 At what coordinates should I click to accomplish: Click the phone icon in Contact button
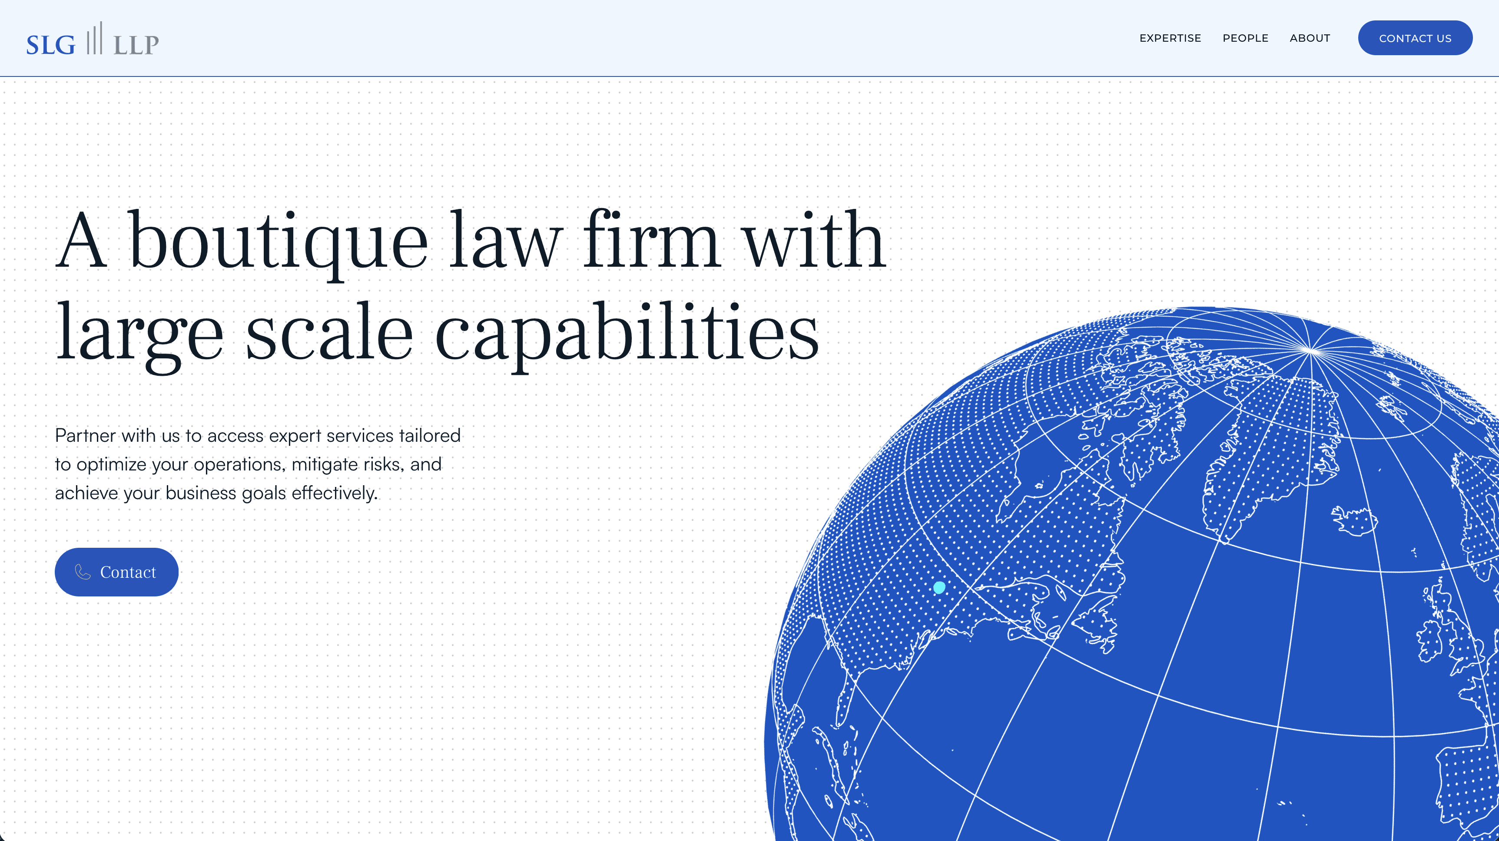point(83,572)
